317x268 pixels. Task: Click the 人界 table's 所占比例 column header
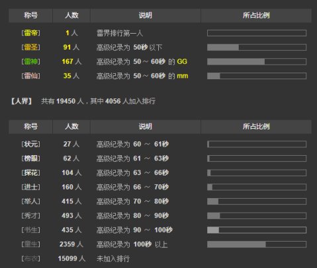tap(256, 127)
